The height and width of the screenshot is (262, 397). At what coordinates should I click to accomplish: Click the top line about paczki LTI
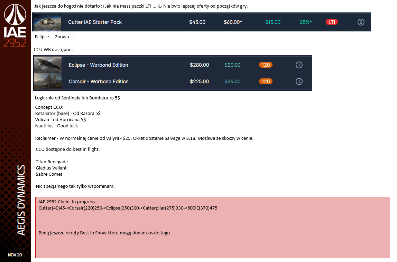point(141,6)
